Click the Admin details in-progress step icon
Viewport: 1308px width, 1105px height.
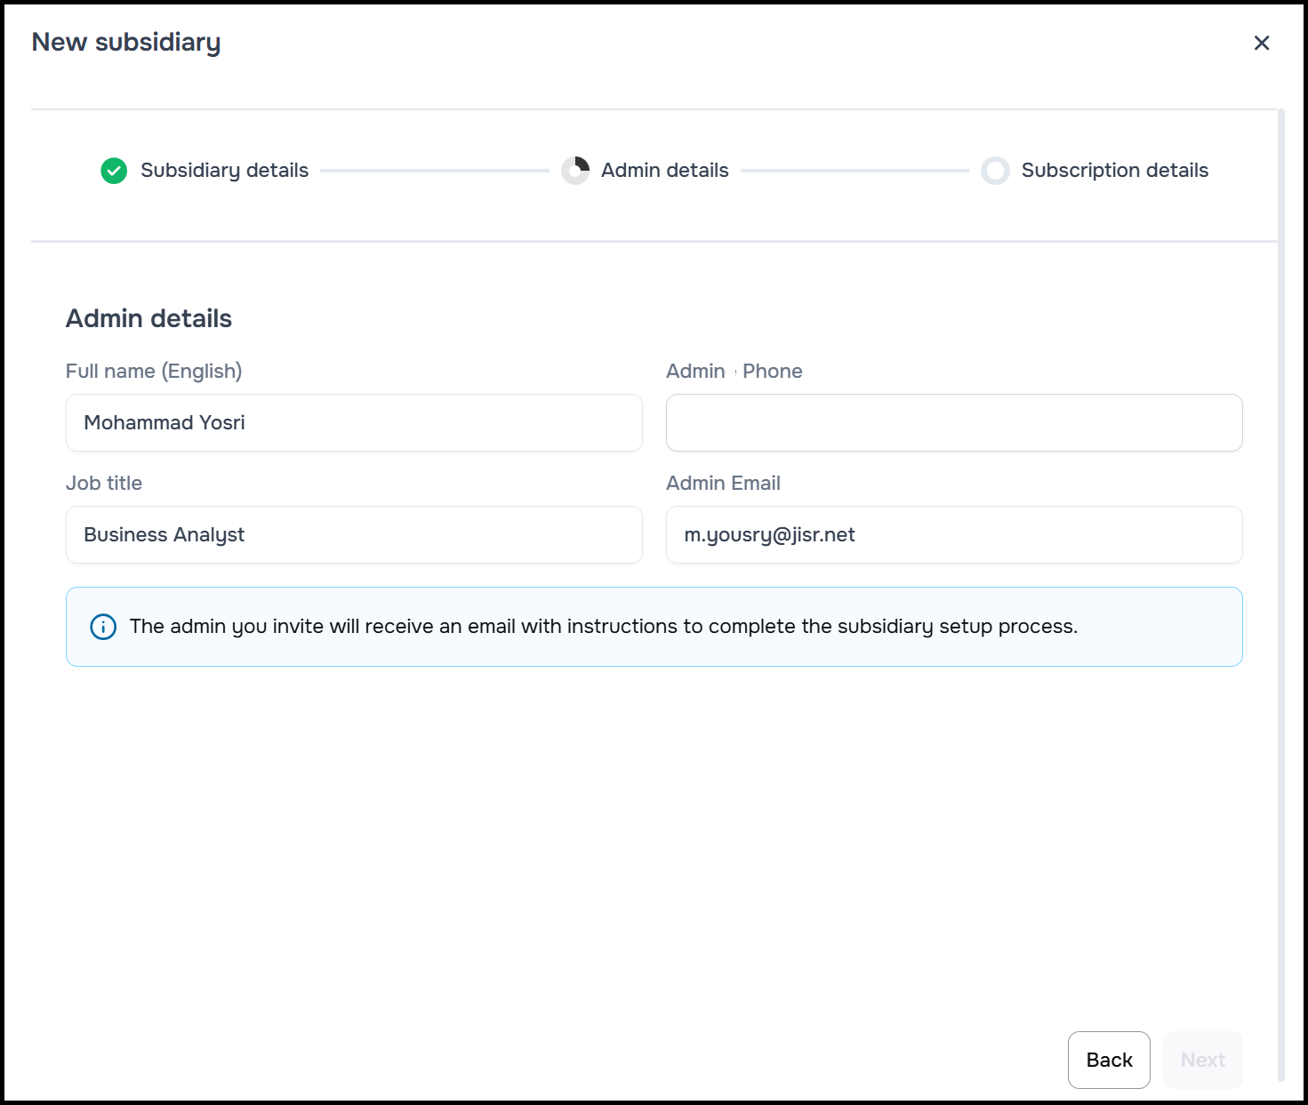[x=575, y=171]
